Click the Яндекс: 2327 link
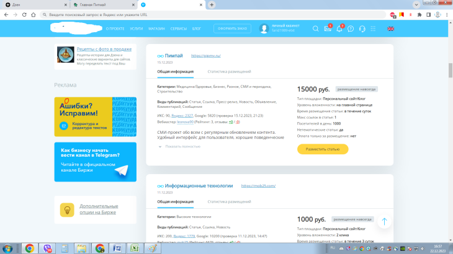The width and height of the screenshot is (453, 254). point(182,116)
